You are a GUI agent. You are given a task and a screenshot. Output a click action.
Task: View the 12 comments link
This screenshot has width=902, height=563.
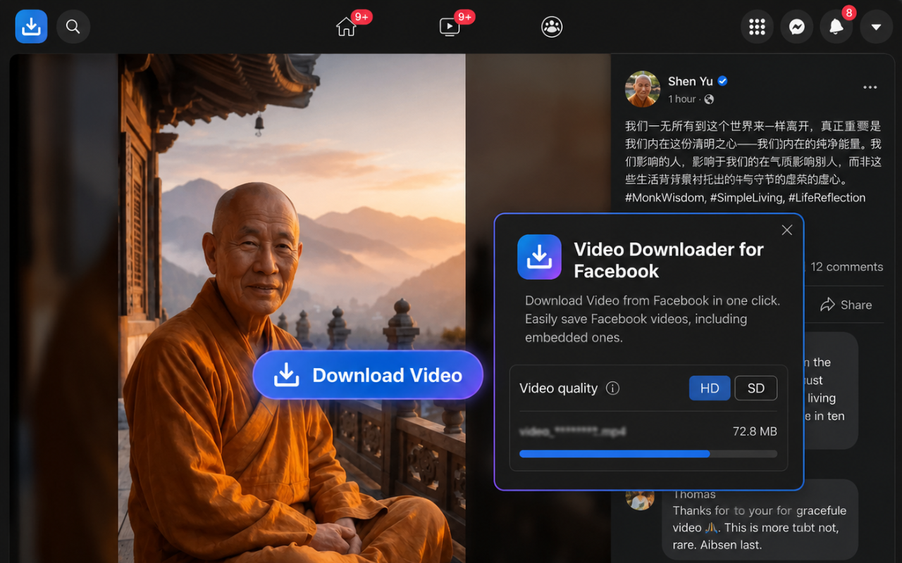846,267
